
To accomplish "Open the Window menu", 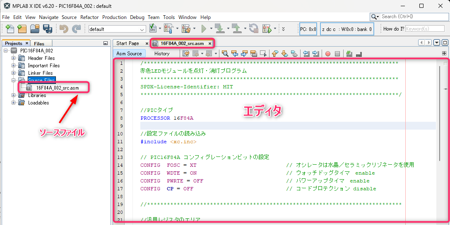I will pyautogui.click(x=188, y=17).
